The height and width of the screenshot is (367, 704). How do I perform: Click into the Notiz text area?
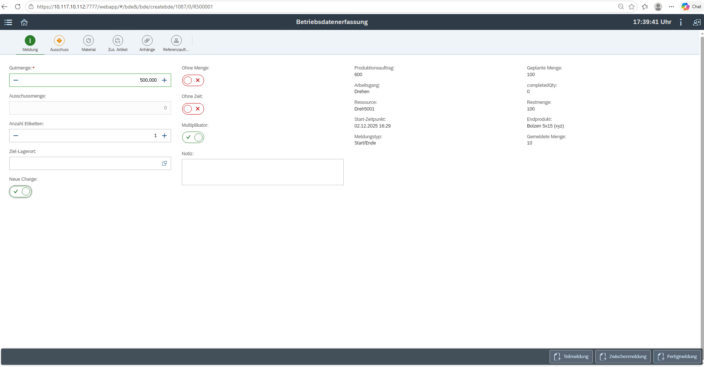[263, 172]
